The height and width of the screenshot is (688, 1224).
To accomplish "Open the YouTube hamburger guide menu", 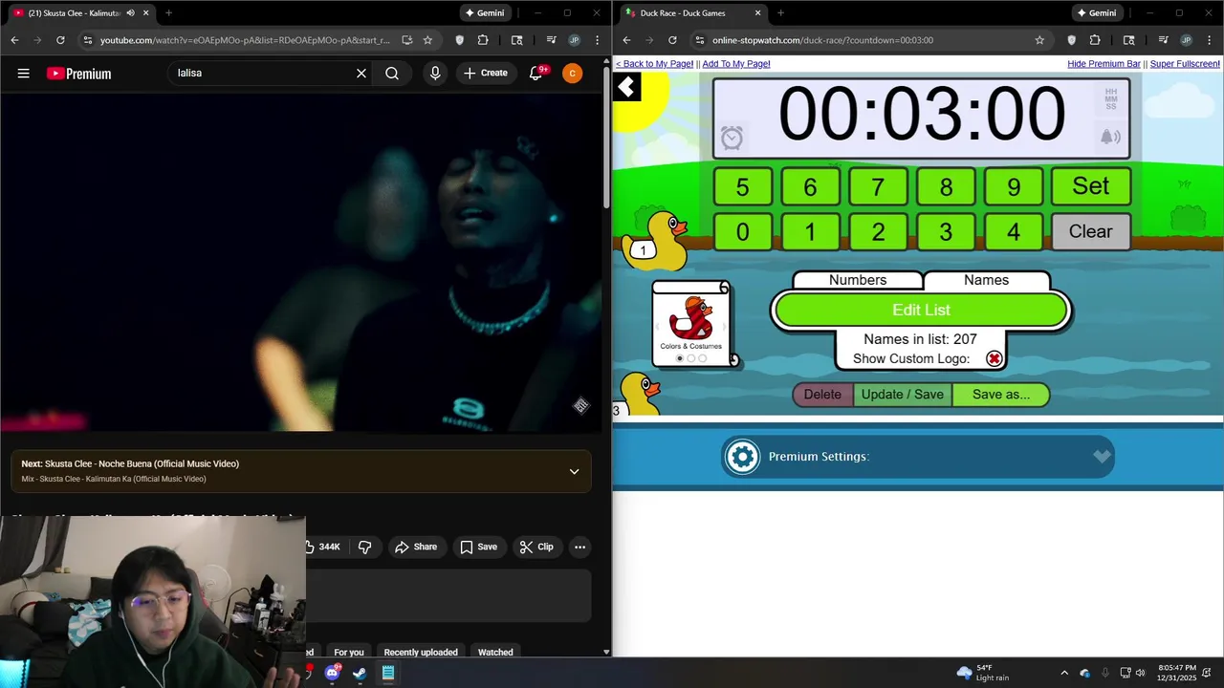I will (x=24, y=74).
